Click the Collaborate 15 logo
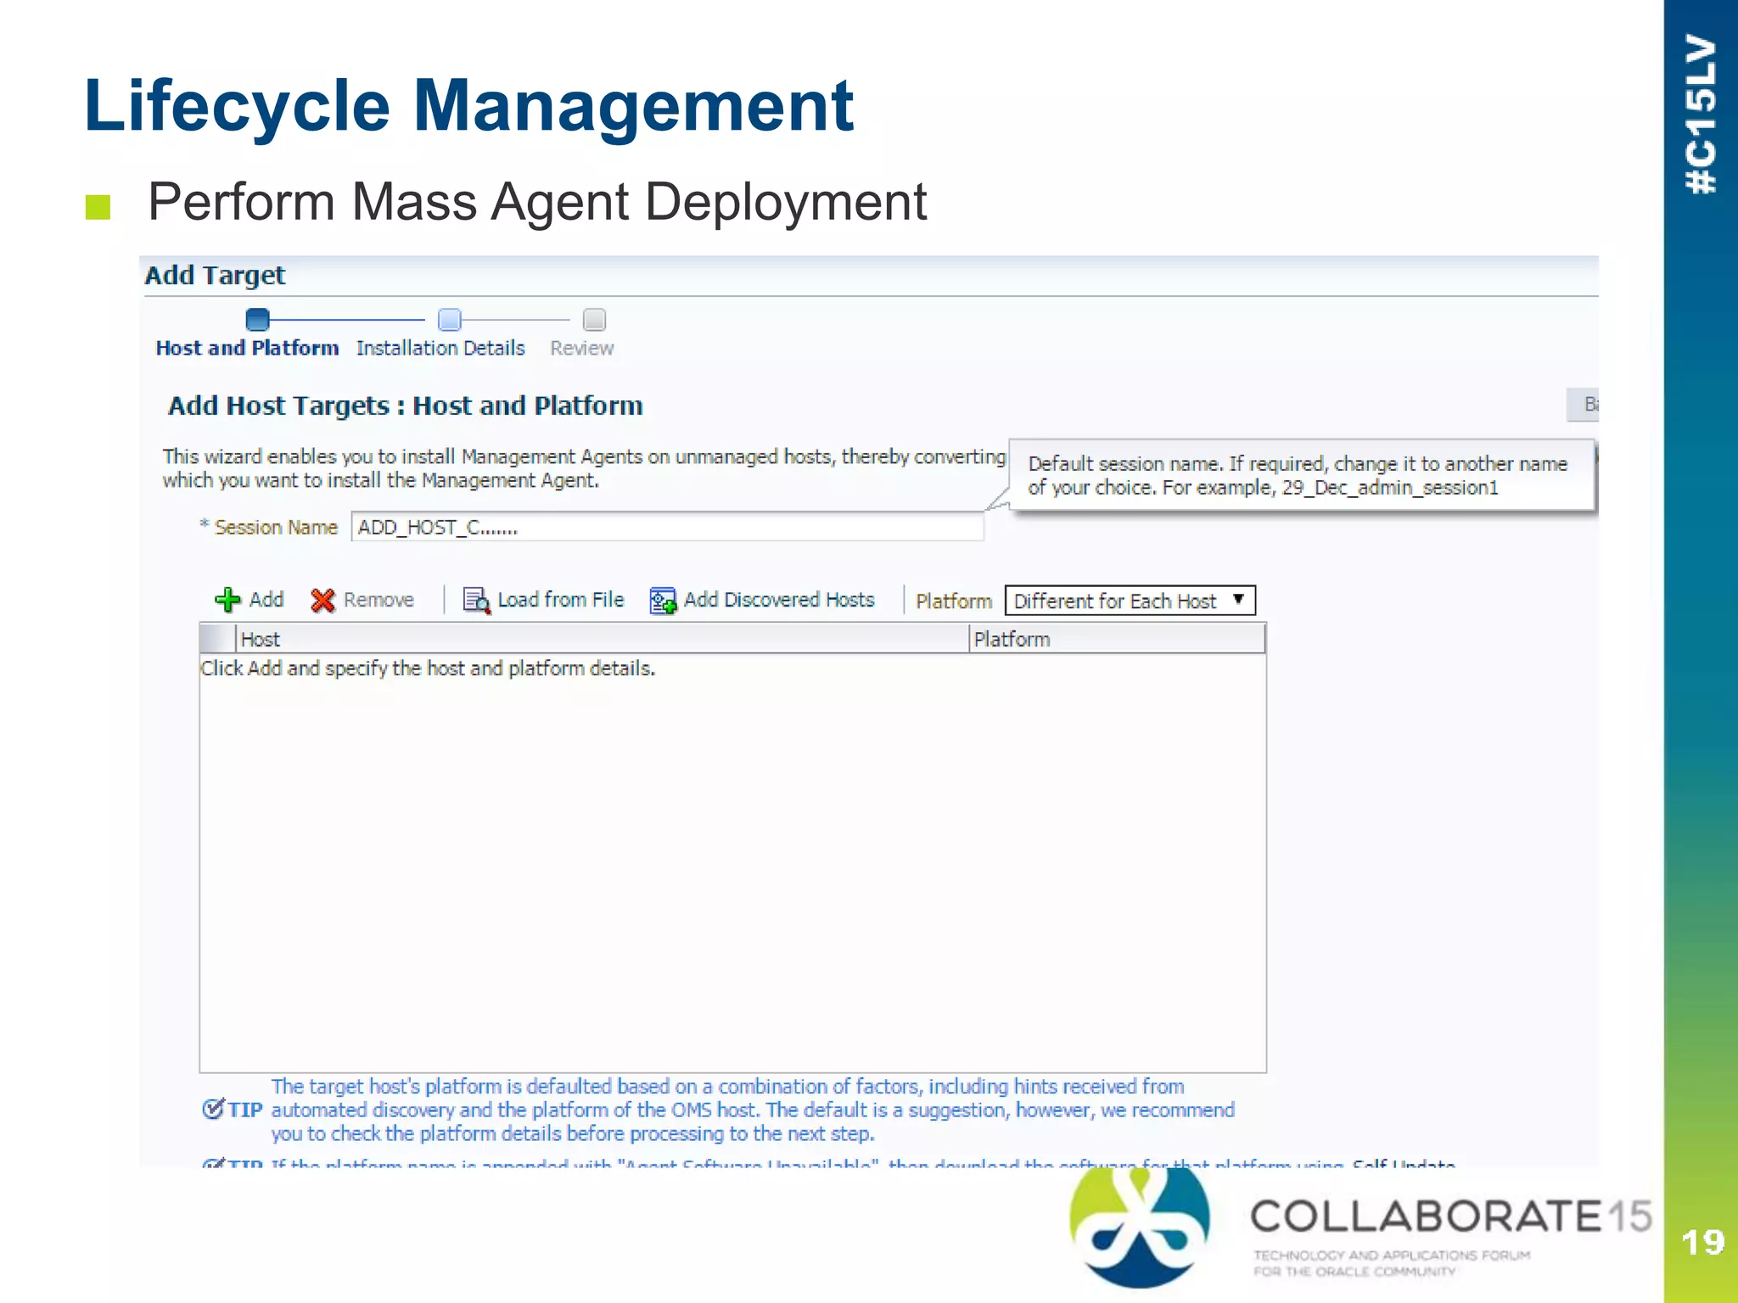1738x1303 pixels. [1360, 1228]
